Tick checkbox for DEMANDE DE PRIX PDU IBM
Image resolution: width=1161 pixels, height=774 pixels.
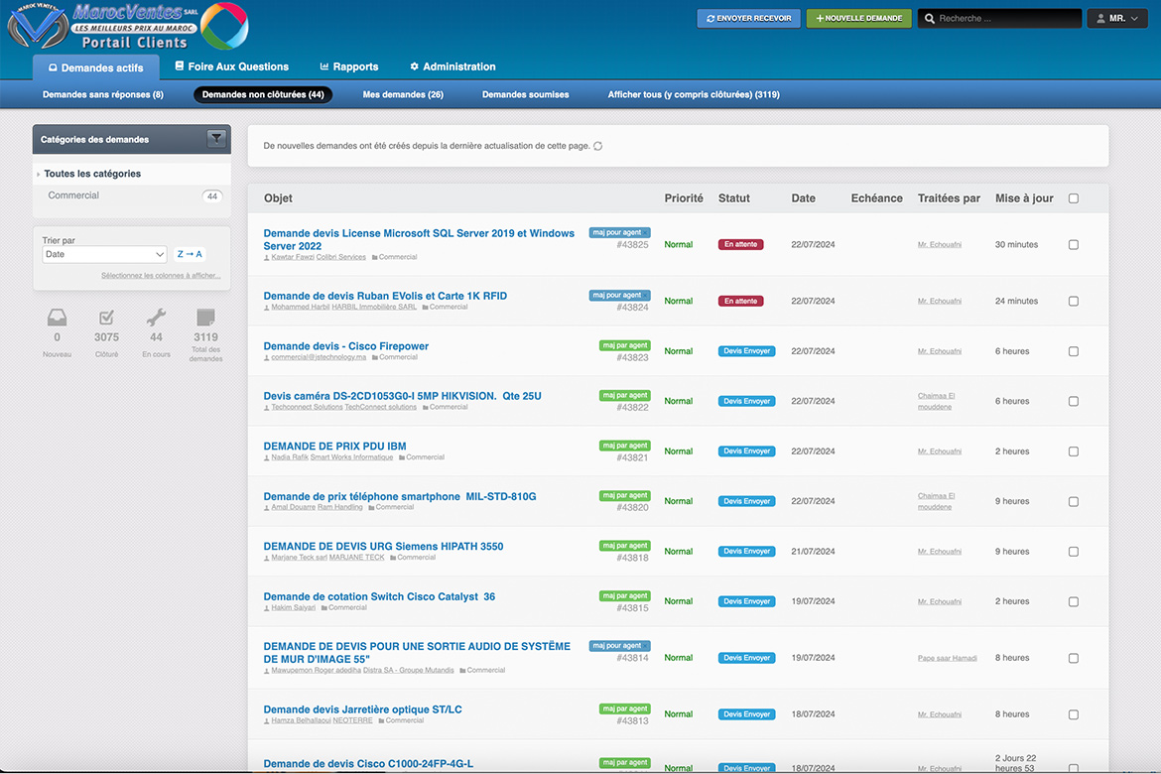click(x=1074, y=451)
